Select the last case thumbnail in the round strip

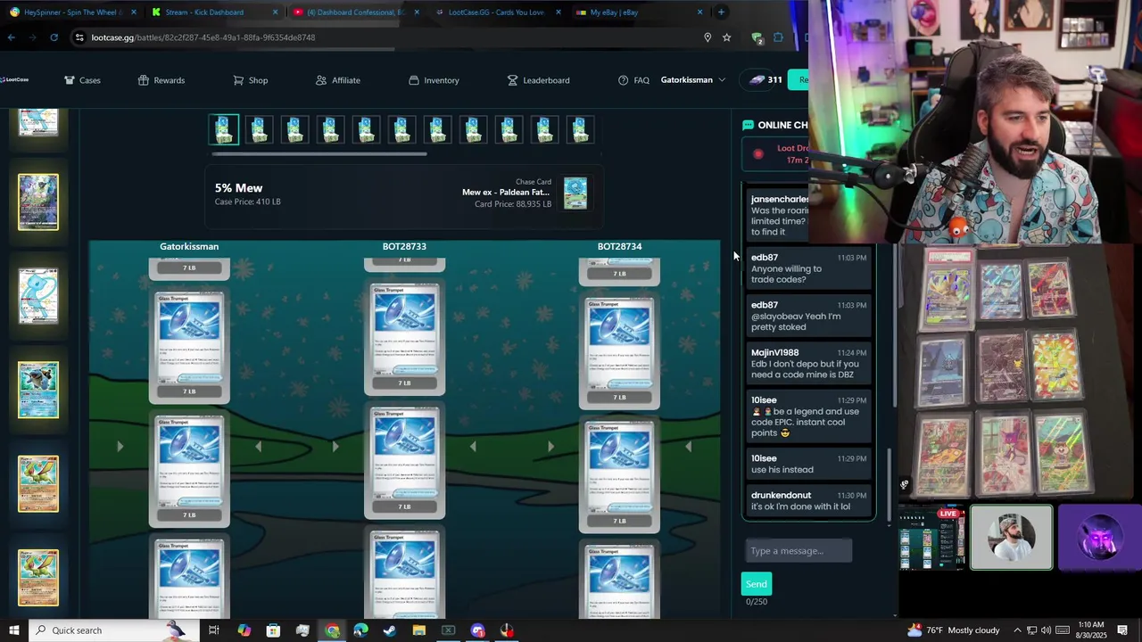click(580, 129)
